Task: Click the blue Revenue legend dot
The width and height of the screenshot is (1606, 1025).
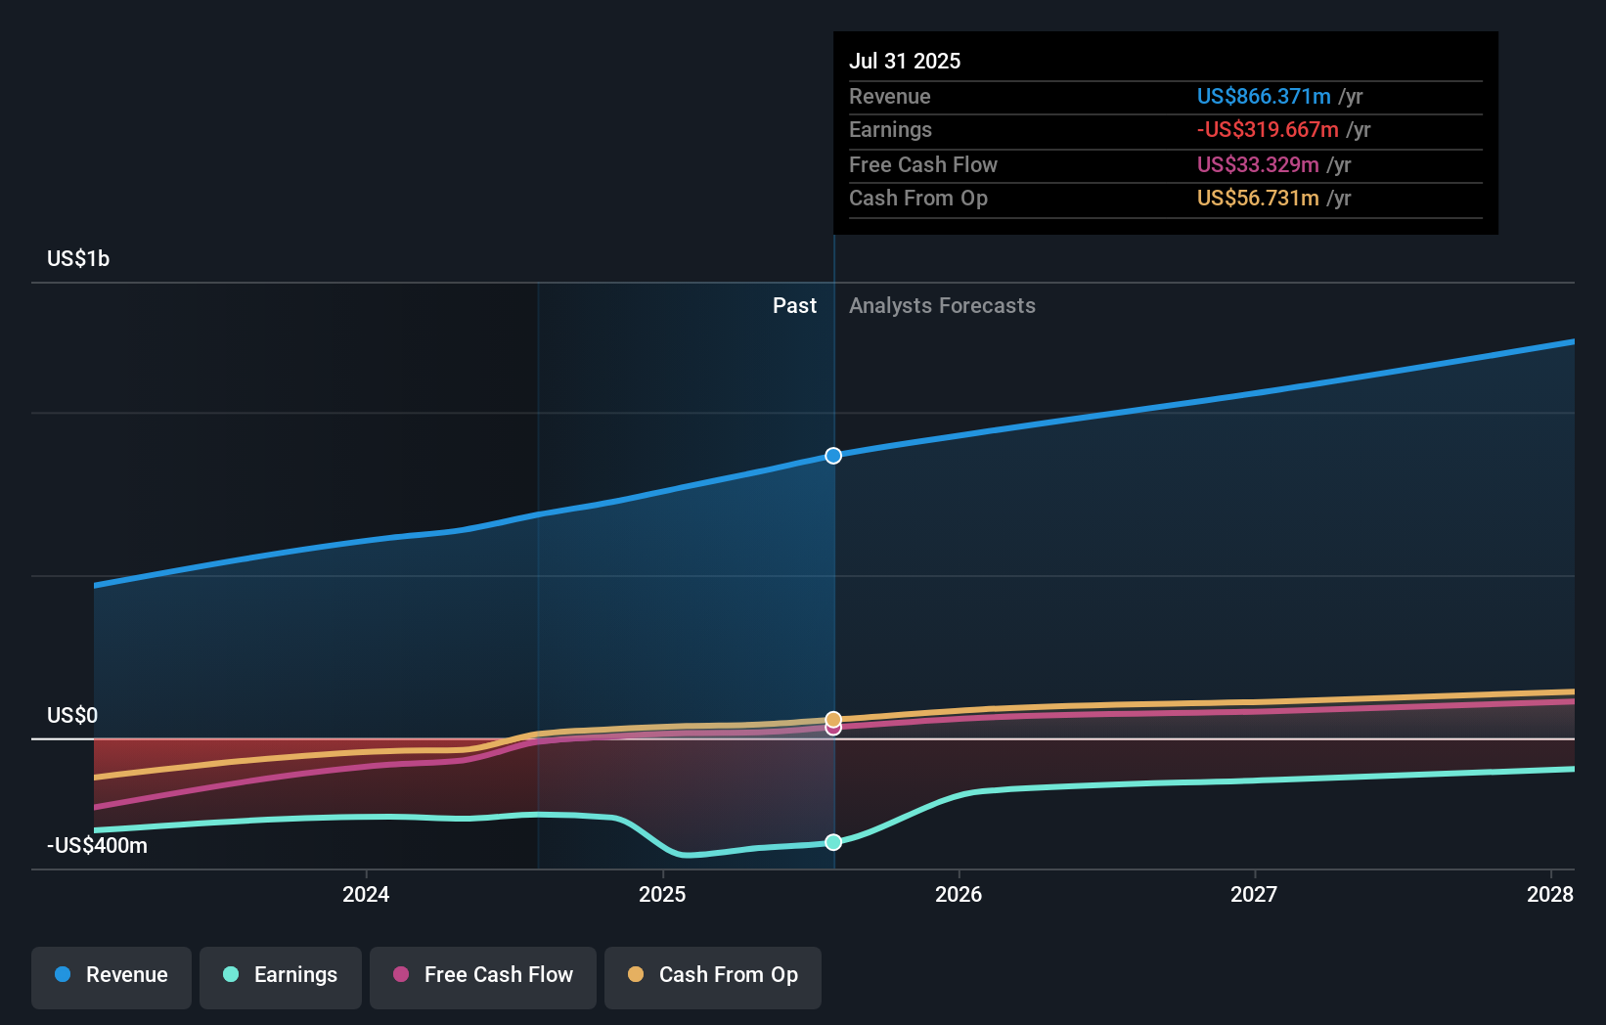Action: pyautogui.click(x=62, y=975)
